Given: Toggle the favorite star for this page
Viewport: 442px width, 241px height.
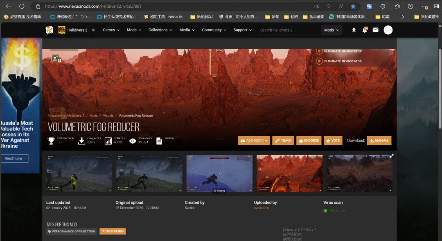Looking at the screenshot, I should point(353,6).
